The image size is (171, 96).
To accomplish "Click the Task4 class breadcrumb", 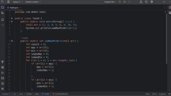I will [45, 94].
